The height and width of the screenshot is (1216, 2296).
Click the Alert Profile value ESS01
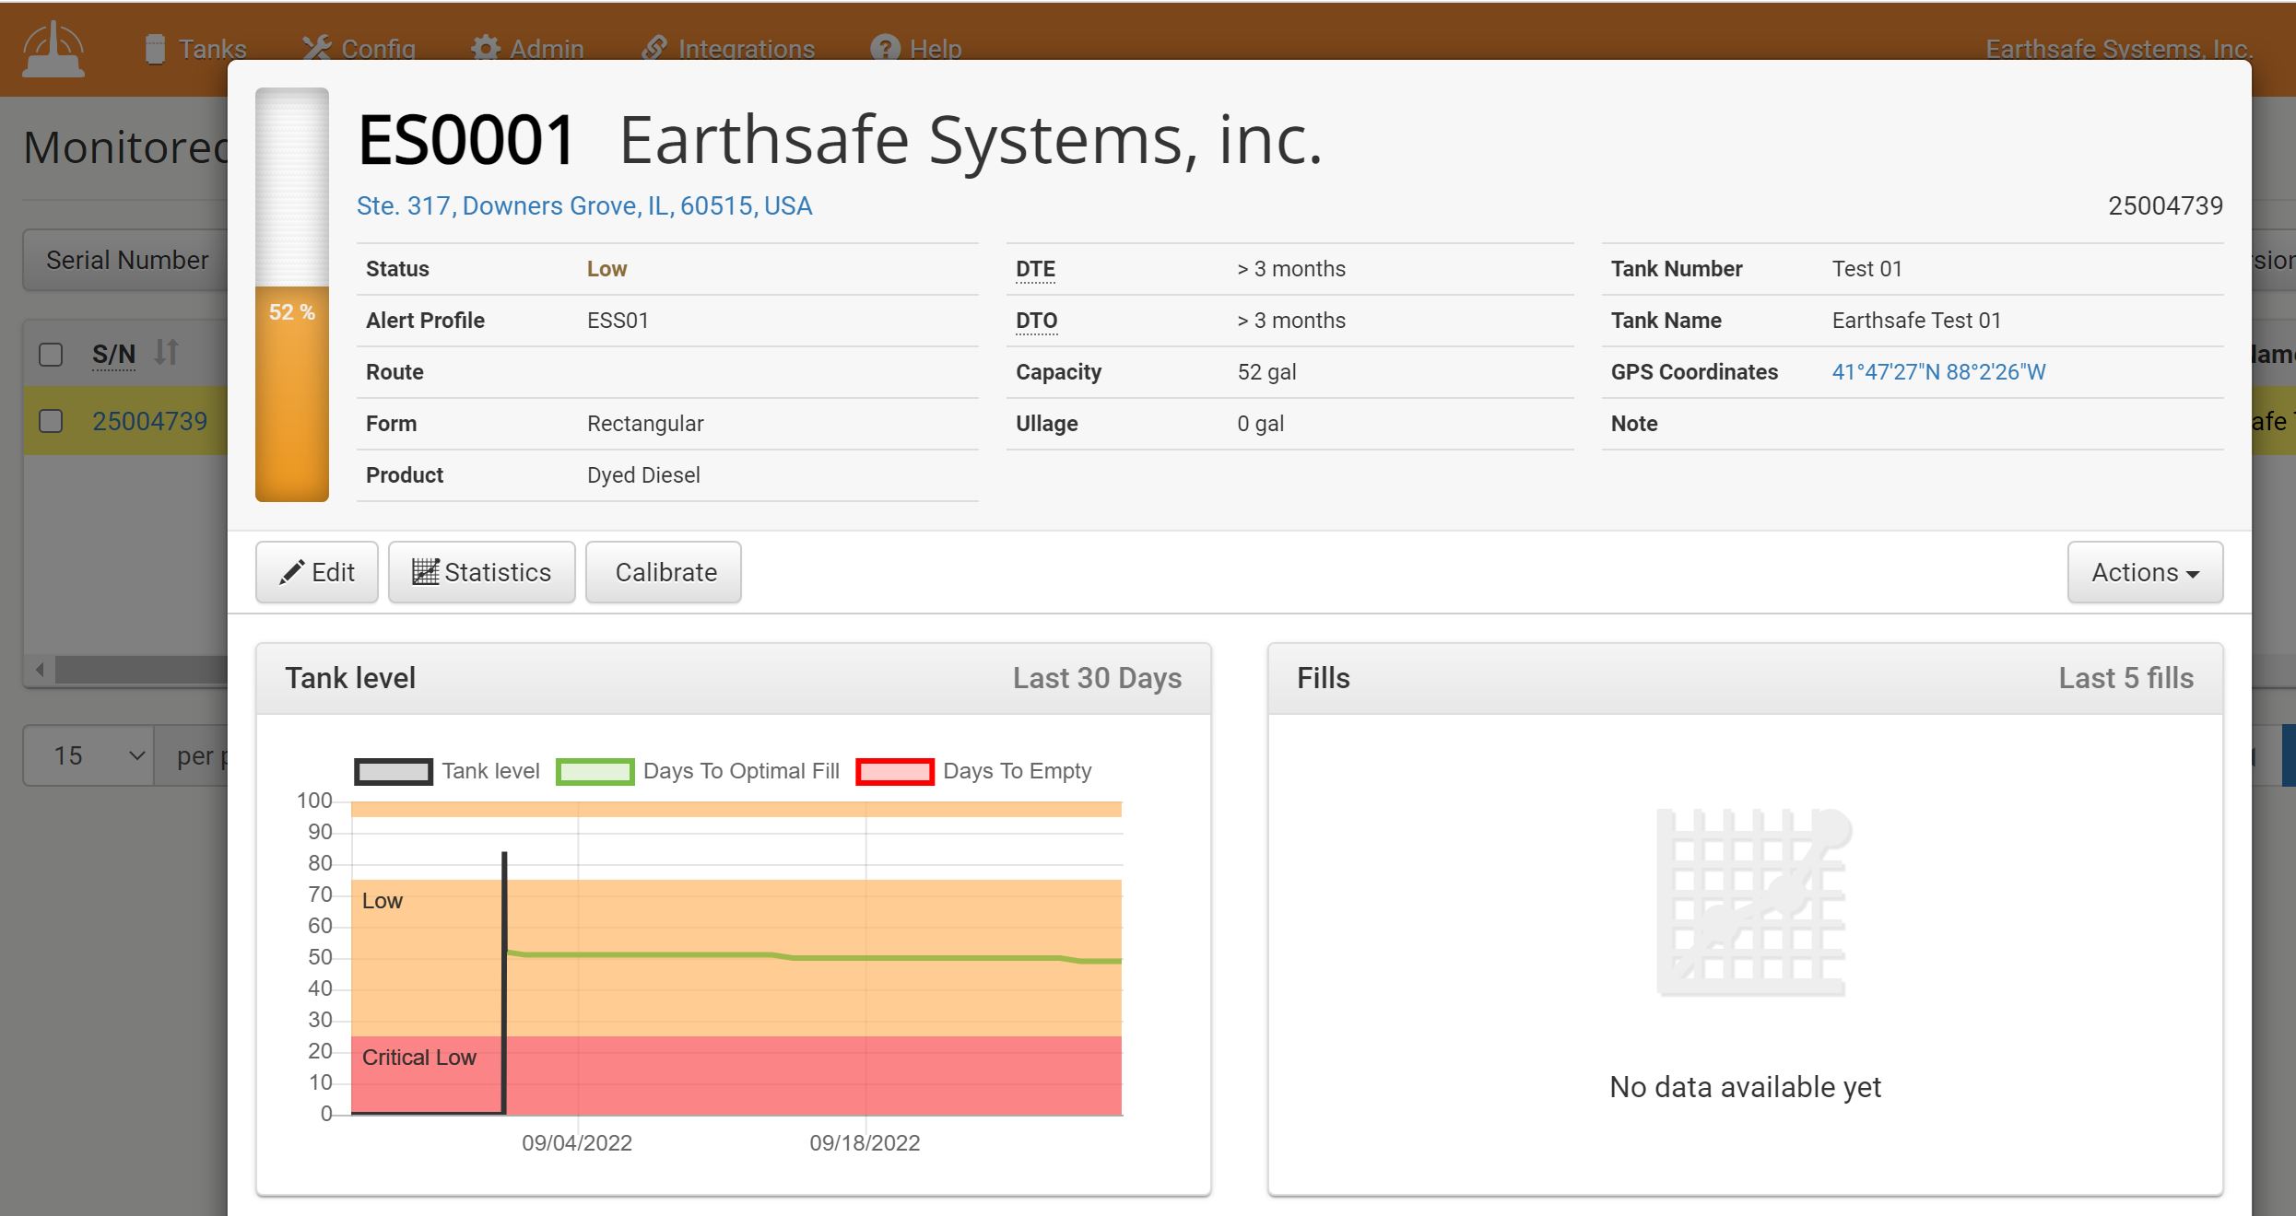coord(618,321)
